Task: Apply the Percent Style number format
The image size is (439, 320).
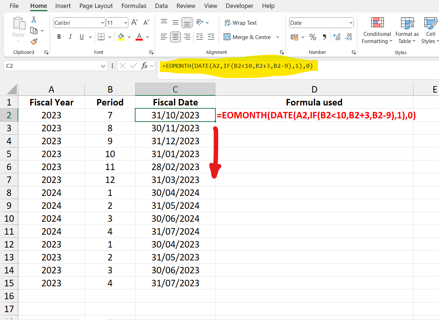Action: tap(312, 37)
